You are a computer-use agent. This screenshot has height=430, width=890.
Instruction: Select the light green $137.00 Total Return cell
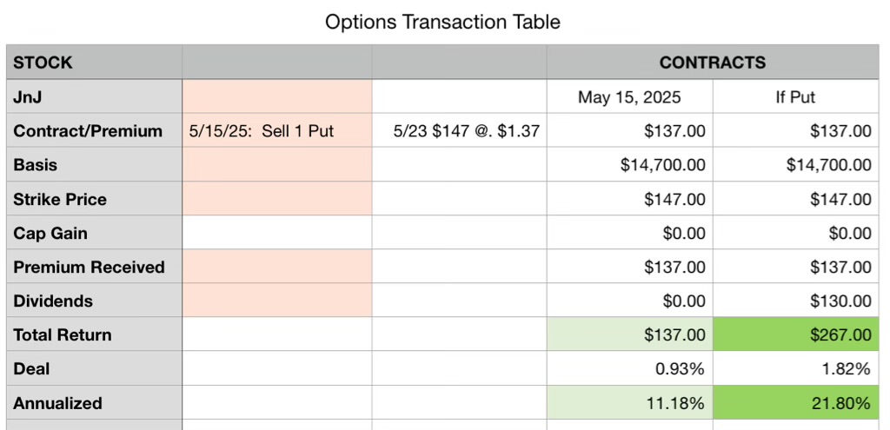630,334
